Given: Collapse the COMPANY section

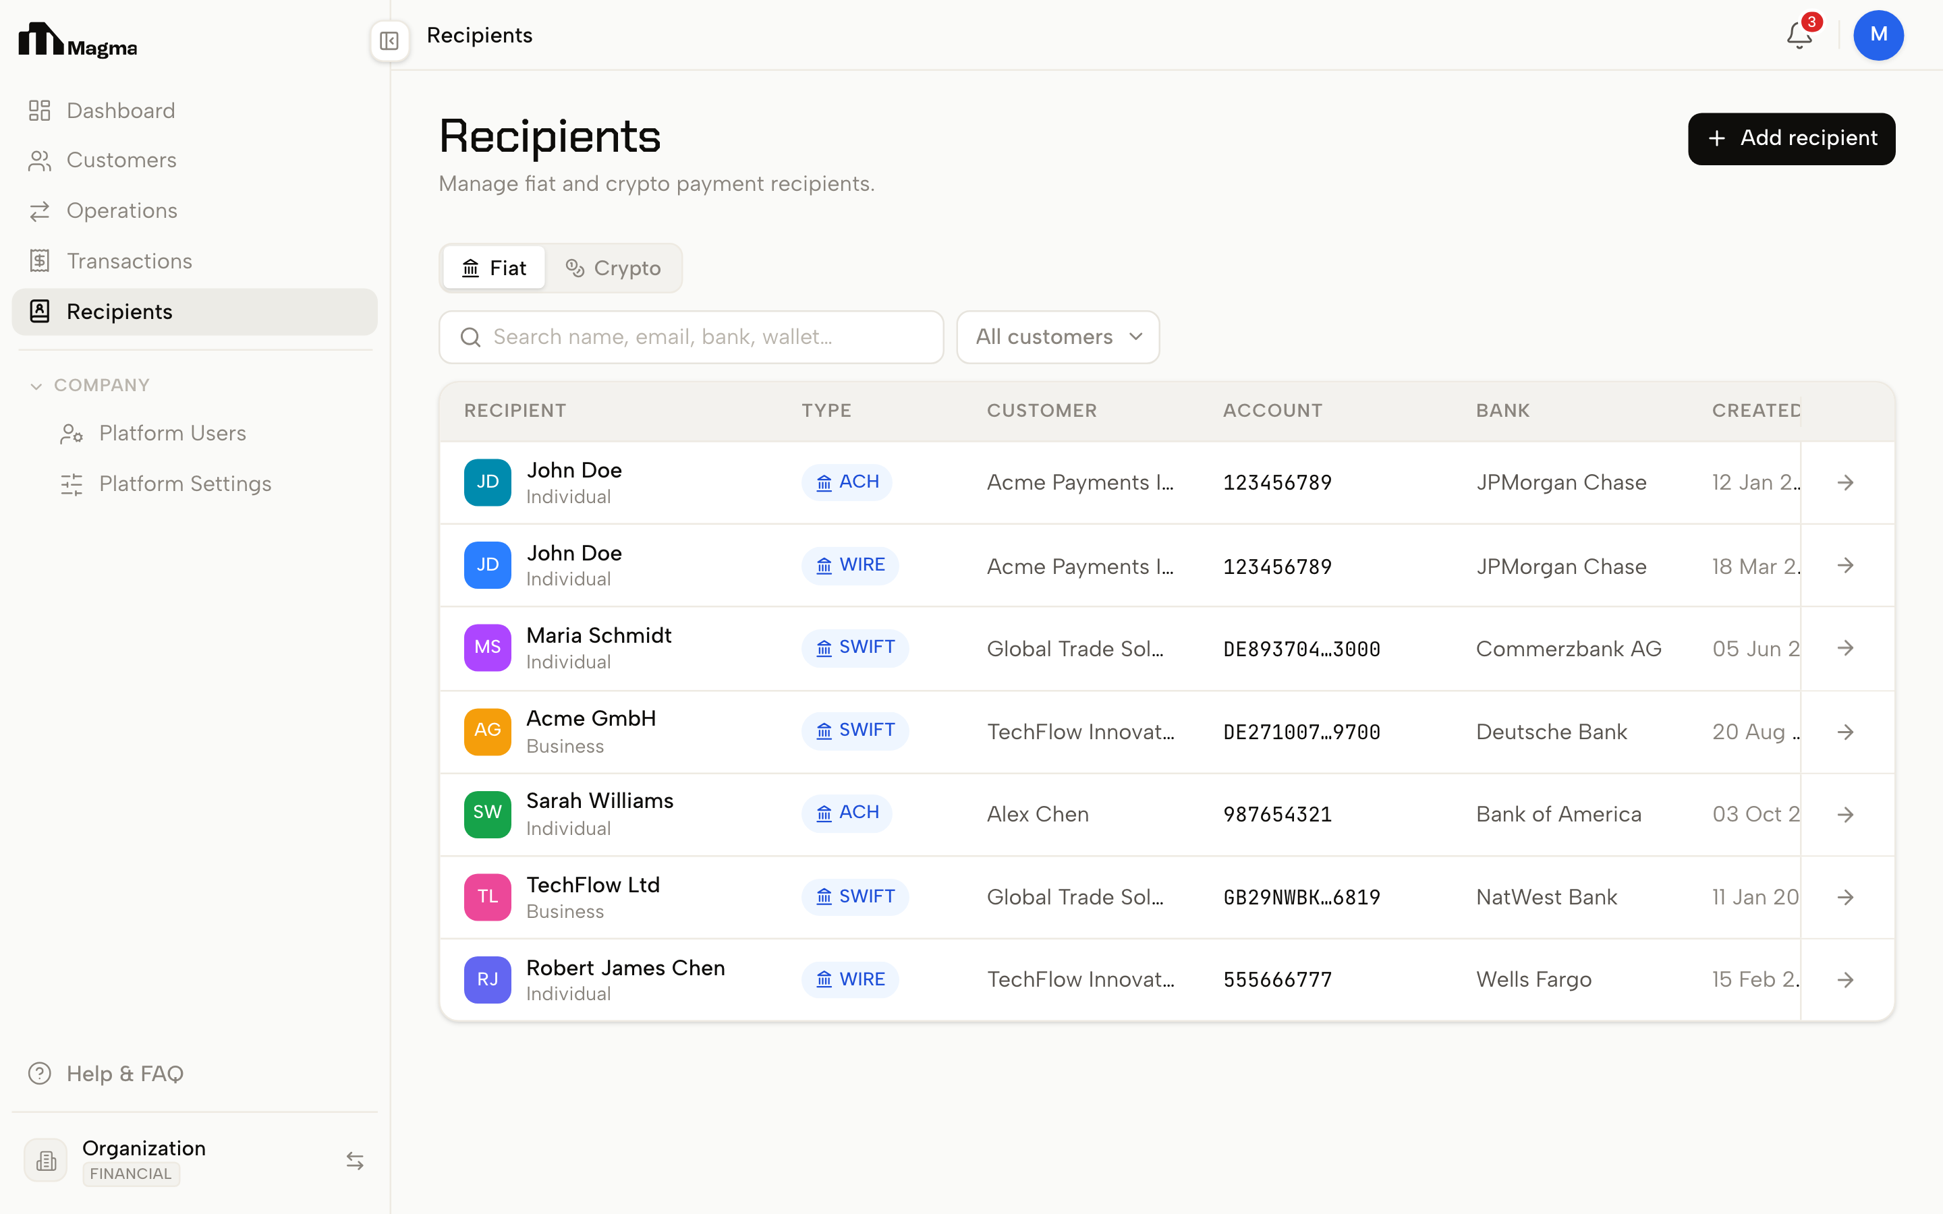Looking at the screenshot, I should point(89,385).
